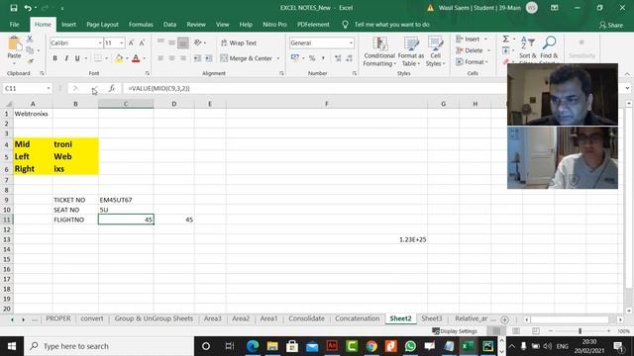Switch to Page Break Preview in status bar
This screenshot has height=356, width=634.
(x=535, y=331)
